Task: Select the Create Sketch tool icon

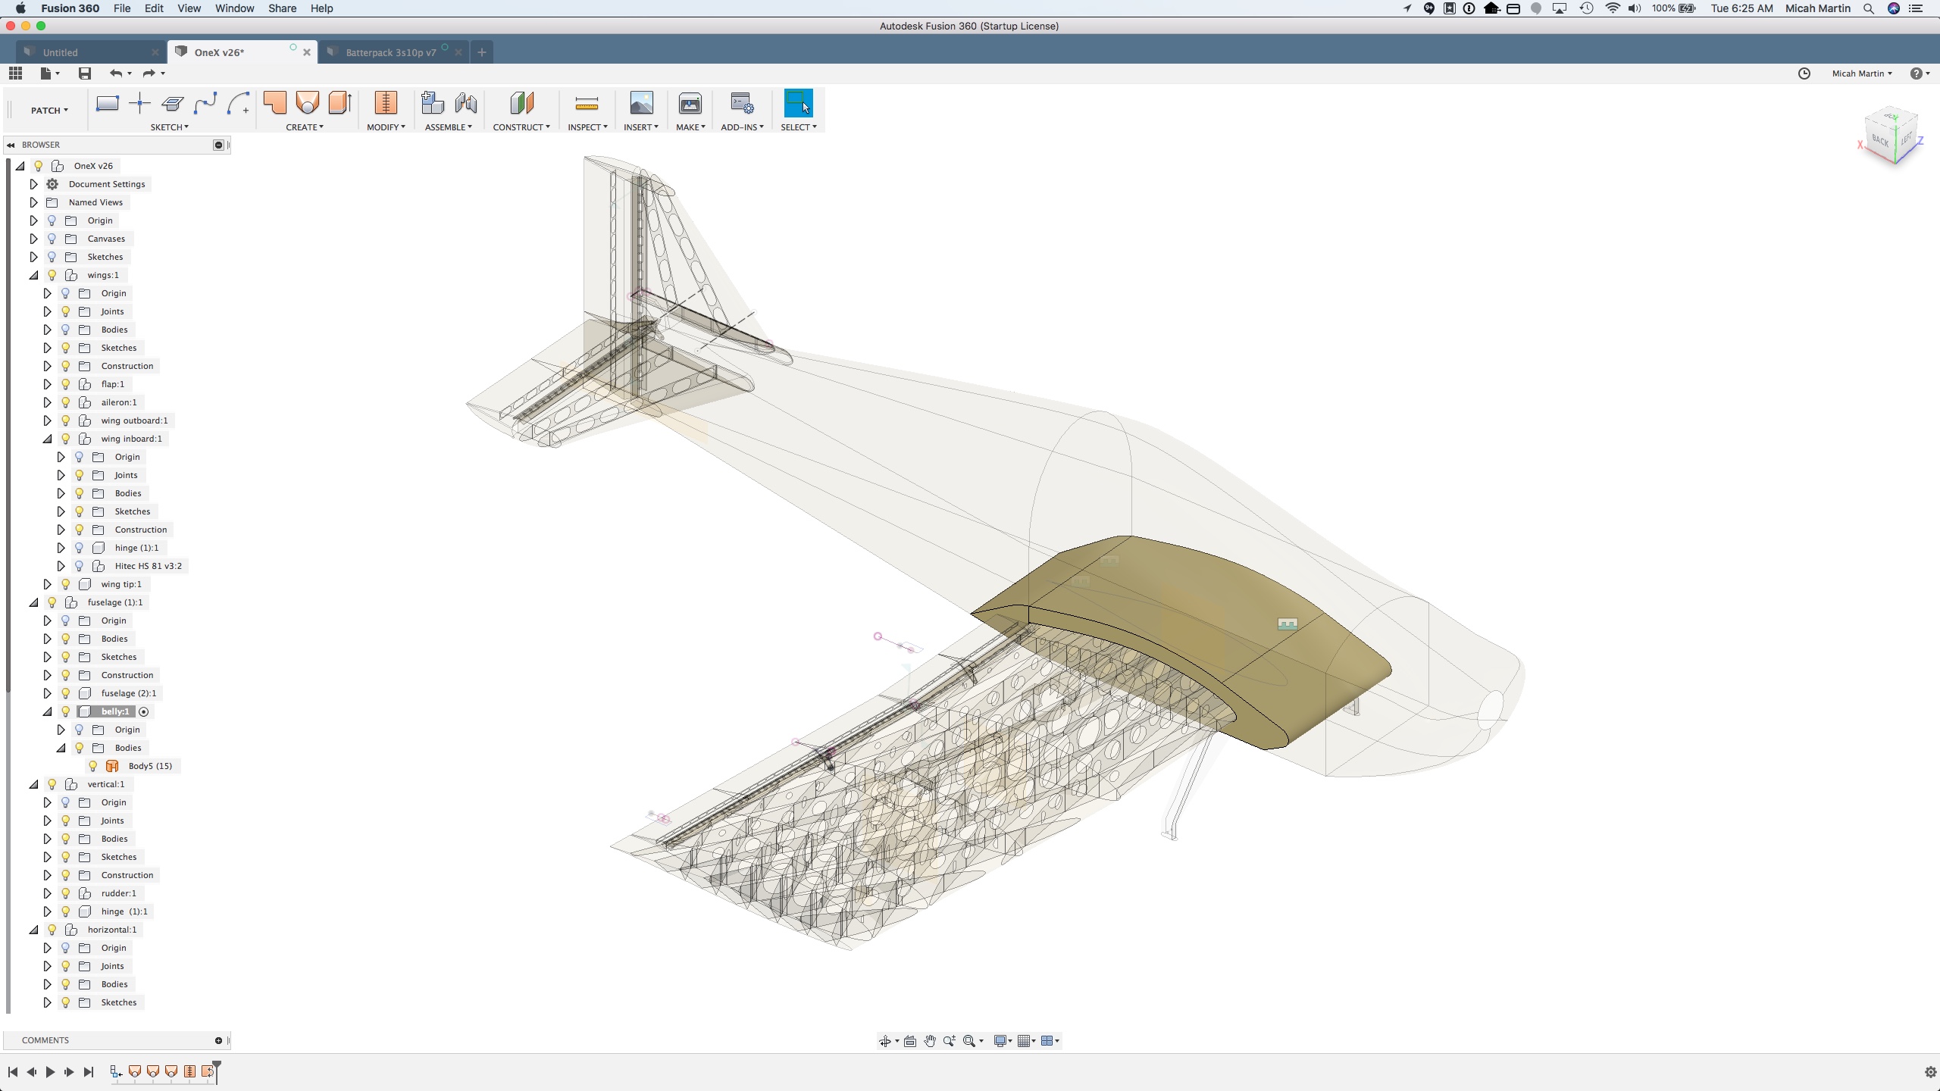Action: point(107,104)
